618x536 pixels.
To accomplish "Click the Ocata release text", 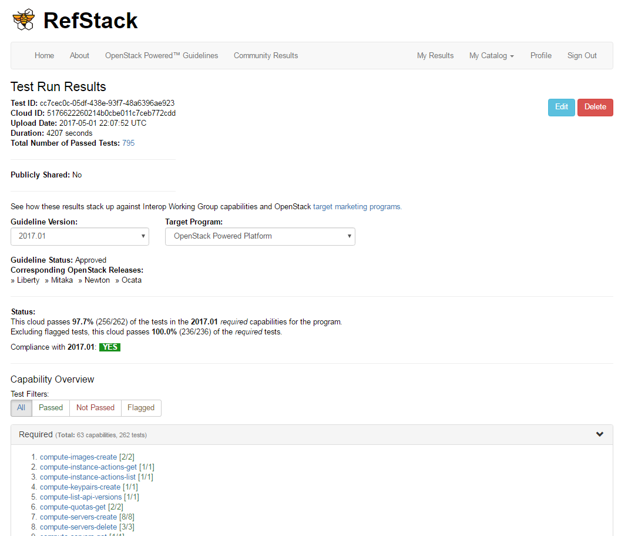I will pyautogui.click(x=131, y=280).
